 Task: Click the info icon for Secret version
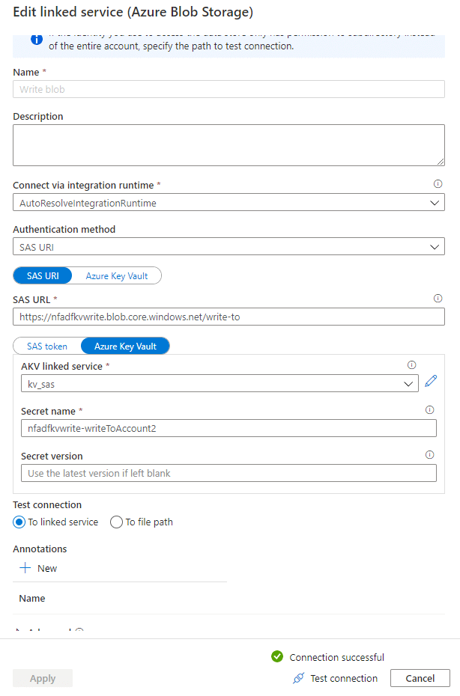429,454
